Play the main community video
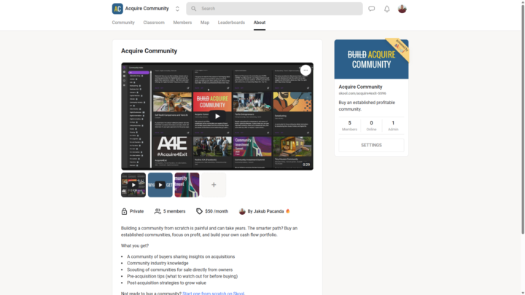 click(217, 117)
